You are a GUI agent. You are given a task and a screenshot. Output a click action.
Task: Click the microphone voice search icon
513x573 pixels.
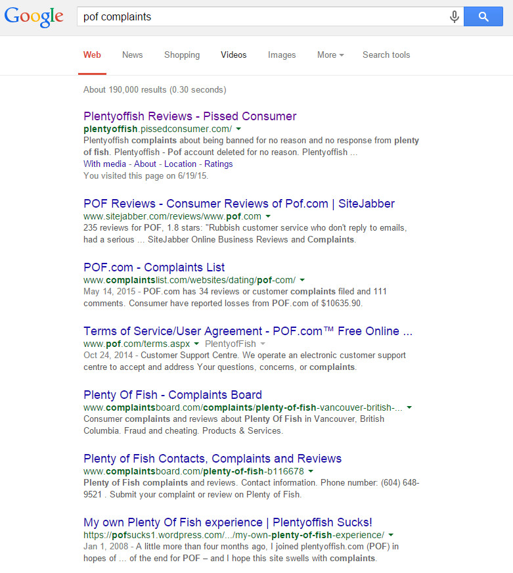[x=454, y=16]
